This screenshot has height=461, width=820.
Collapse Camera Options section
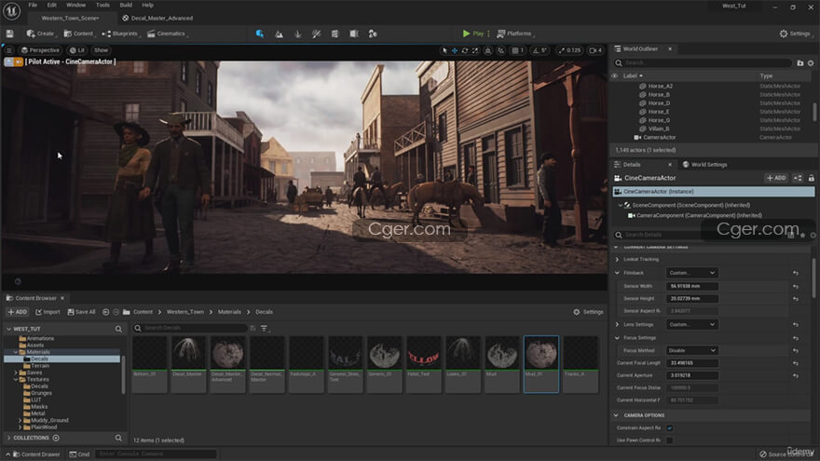pos(616,415)
